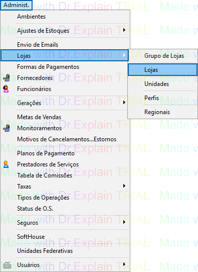
Task: Choose Envio de Emails
Action: (65, 45)
